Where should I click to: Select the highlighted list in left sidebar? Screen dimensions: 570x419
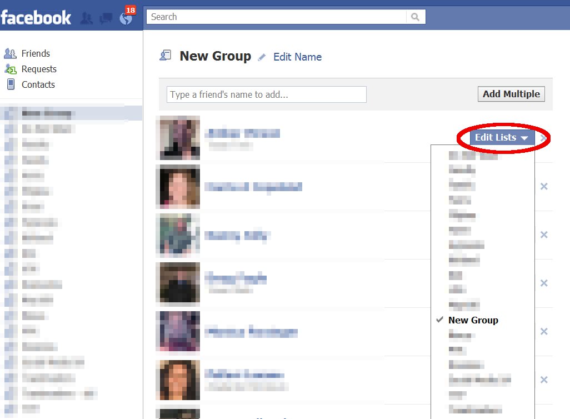click(71, 113)
